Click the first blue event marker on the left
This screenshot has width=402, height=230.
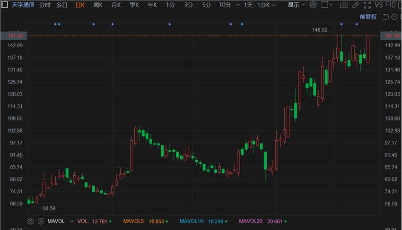click(x=55, y=25)
